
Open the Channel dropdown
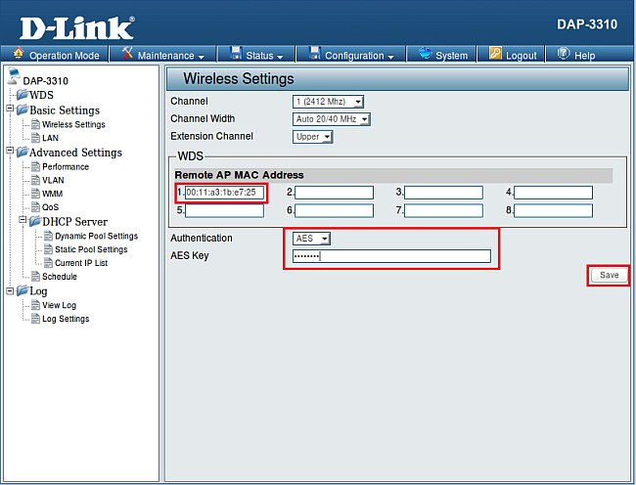click(328, 101)
